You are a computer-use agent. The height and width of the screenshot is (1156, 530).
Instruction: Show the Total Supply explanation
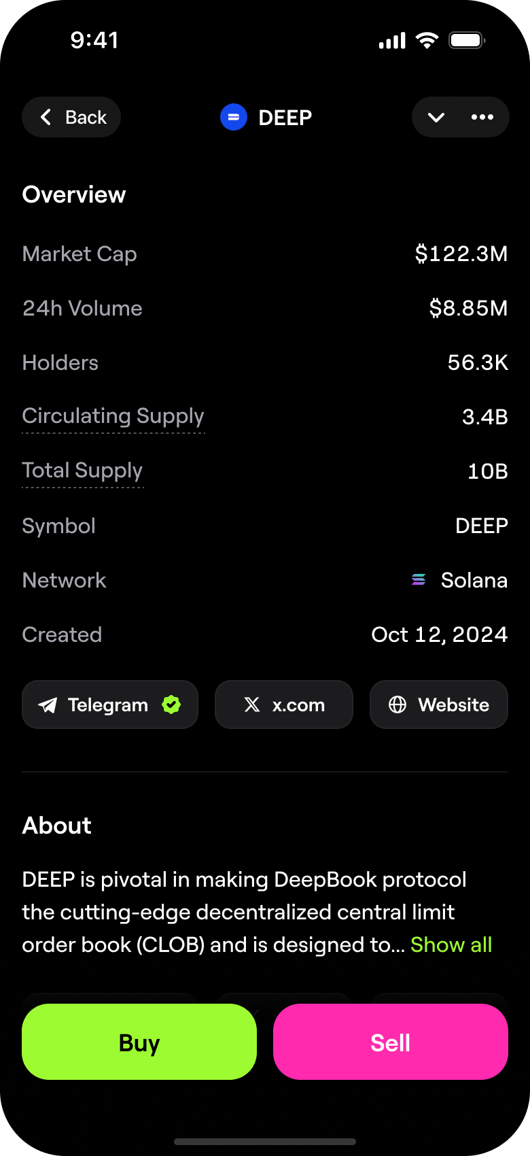tap(82, 471)
